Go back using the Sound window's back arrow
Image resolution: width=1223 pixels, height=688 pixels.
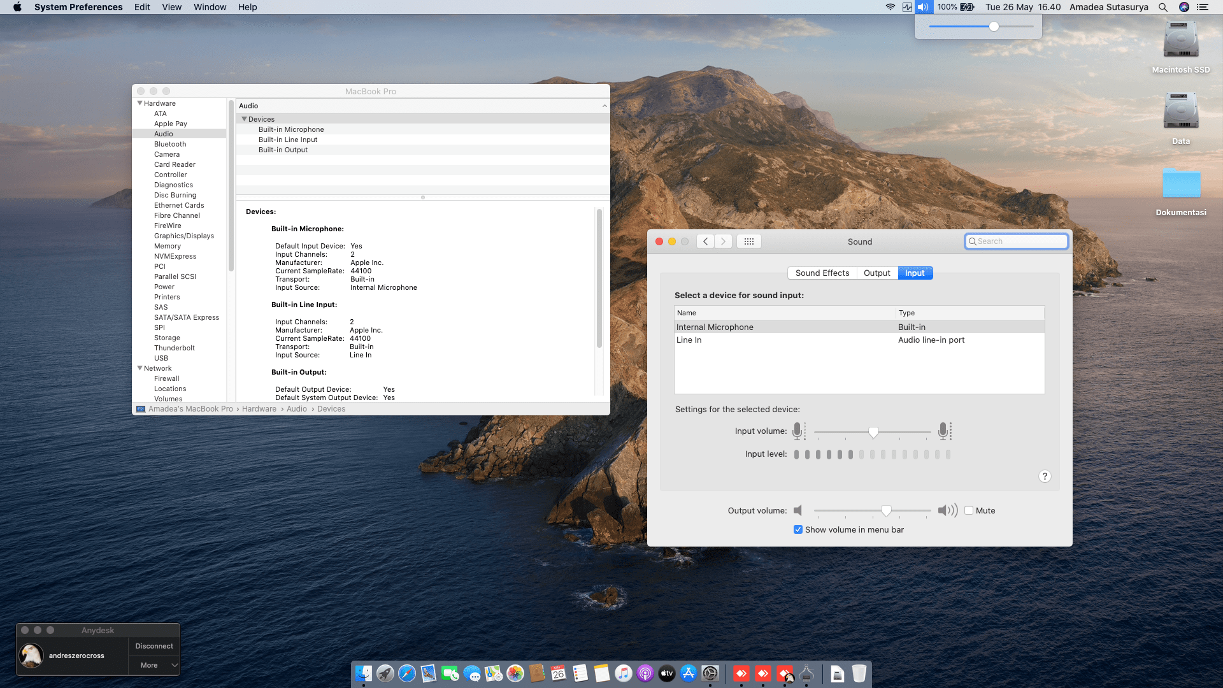(705, 241)
